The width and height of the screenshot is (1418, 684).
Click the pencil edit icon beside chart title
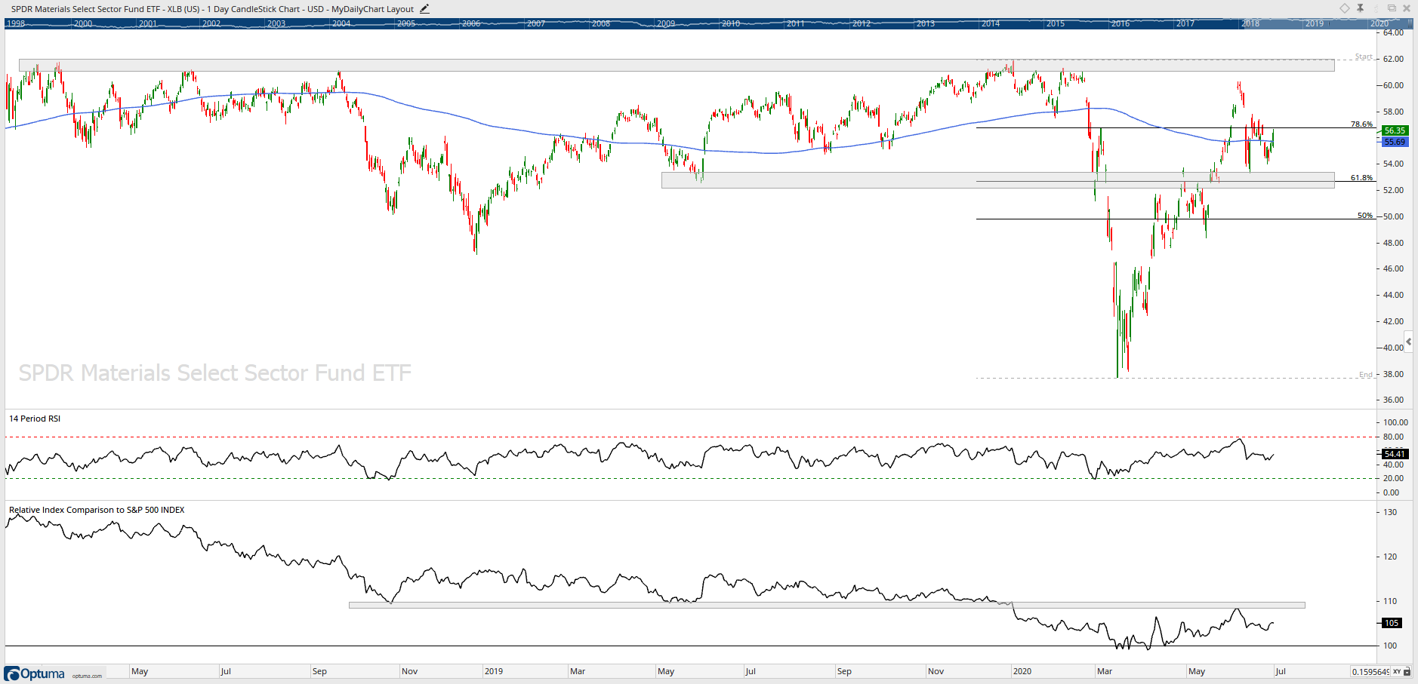424,9
